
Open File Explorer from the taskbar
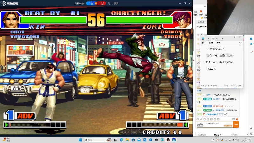[x=127, y=140]
